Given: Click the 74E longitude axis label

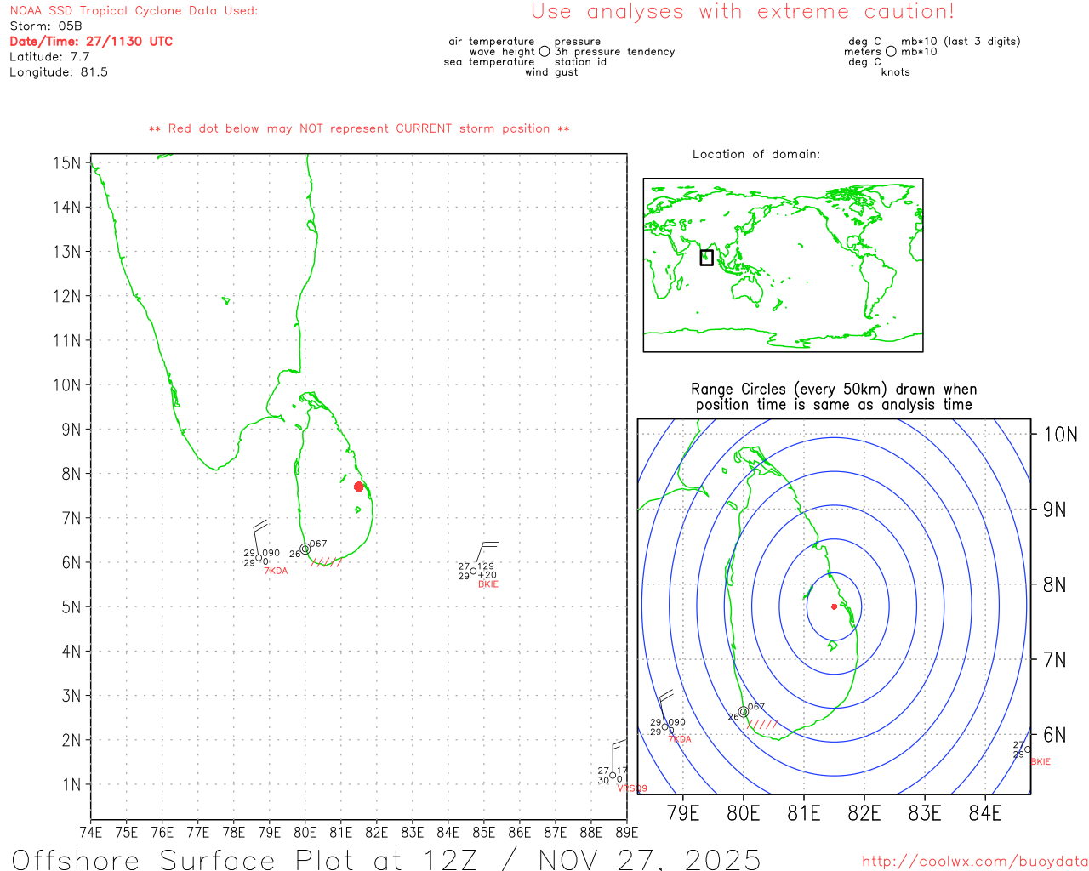Looking at the screenshot, I should [x=91, y=833].
